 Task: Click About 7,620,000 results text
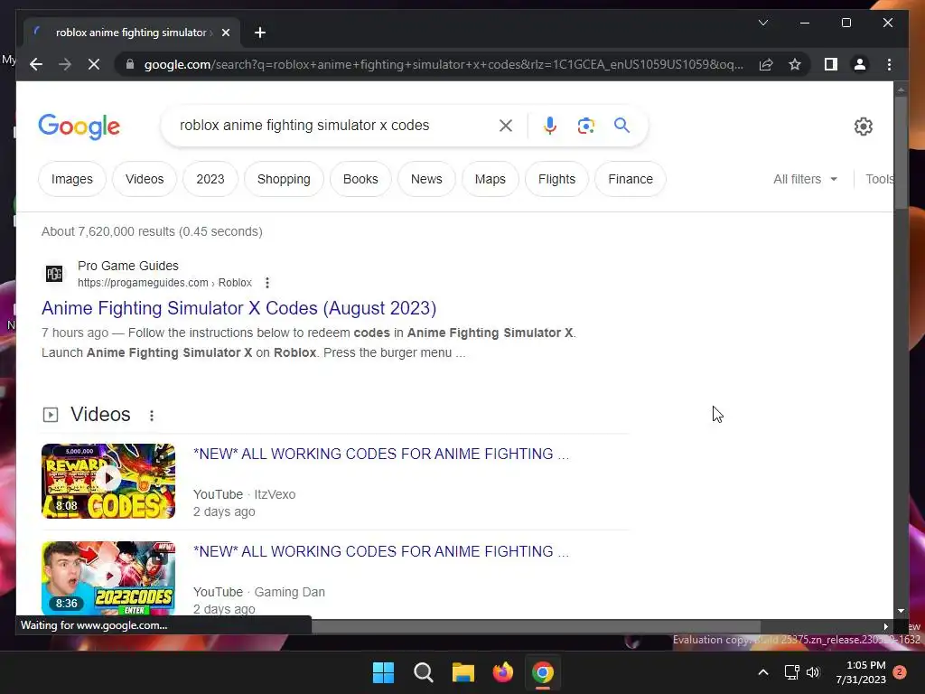pos(152,231)
